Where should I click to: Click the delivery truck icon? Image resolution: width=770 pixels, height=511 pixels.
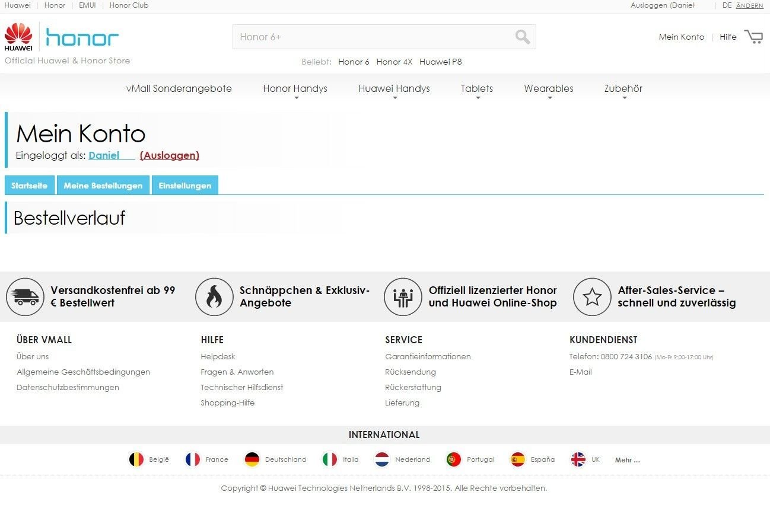(x=25, y=296)
